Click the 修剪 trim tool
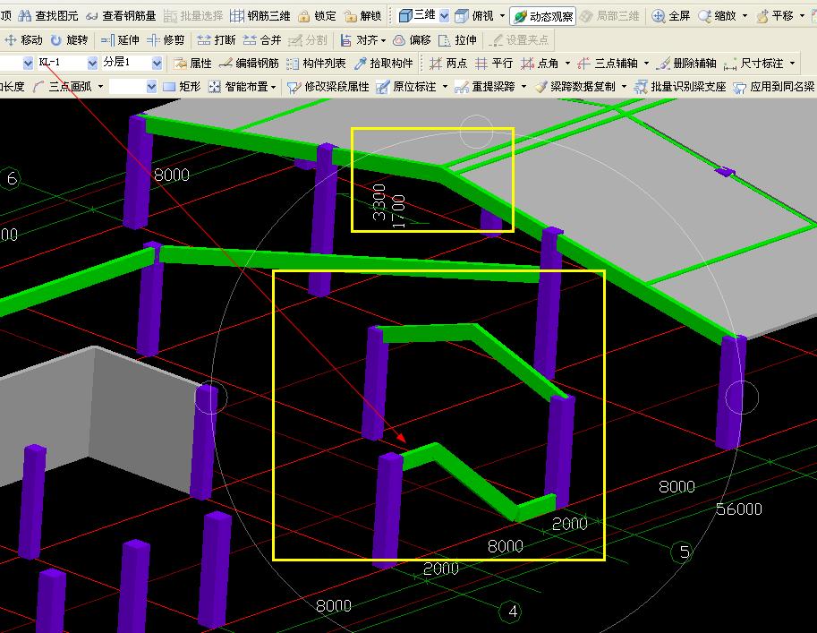Viewport: 817px width, 633px height. [166, 40]
